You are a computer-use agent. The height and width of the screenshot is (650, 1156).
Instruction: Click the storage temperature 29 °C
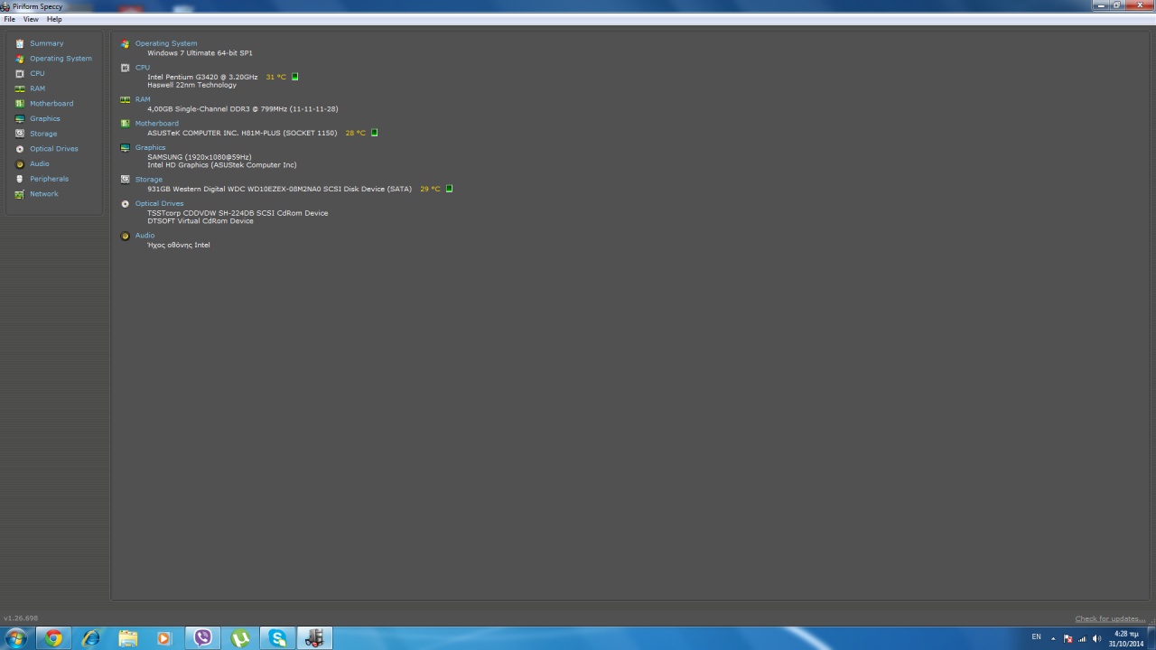(430, 189)
